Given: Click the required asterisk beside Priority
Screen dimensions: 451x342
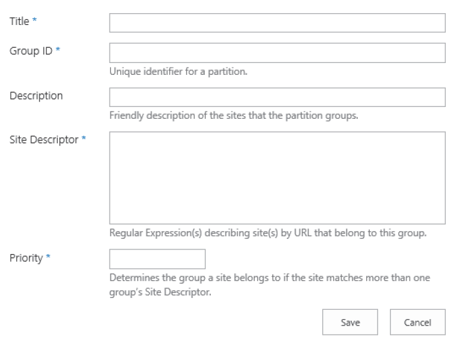Looking at the screenshot, I should [x=48, y=258].
